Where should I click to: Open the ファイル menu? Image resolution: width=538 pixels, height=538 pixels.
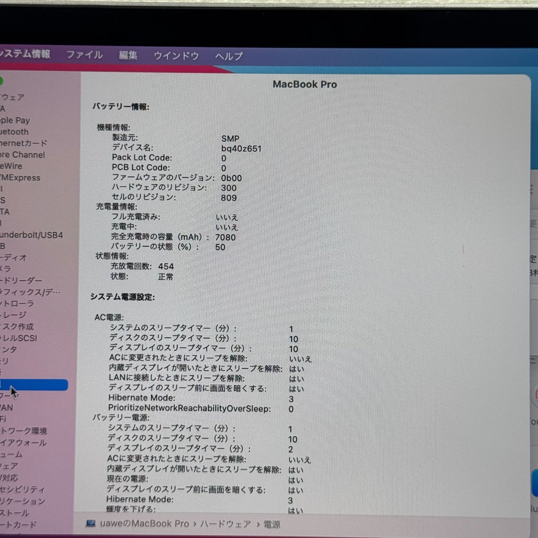coord(85,55)
